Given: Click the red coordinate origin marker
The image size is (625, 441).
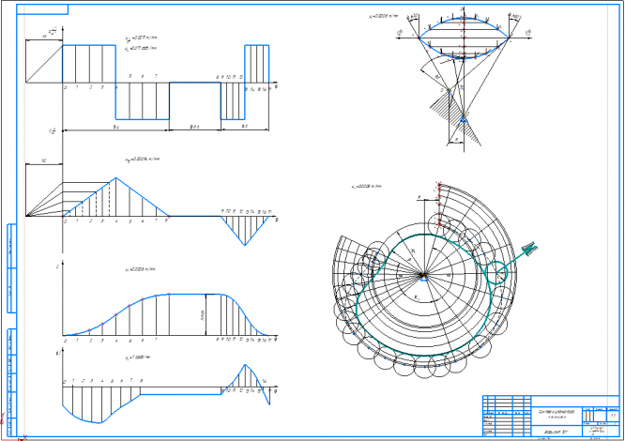Looking at the screenshot, I should tap(22, 438).
